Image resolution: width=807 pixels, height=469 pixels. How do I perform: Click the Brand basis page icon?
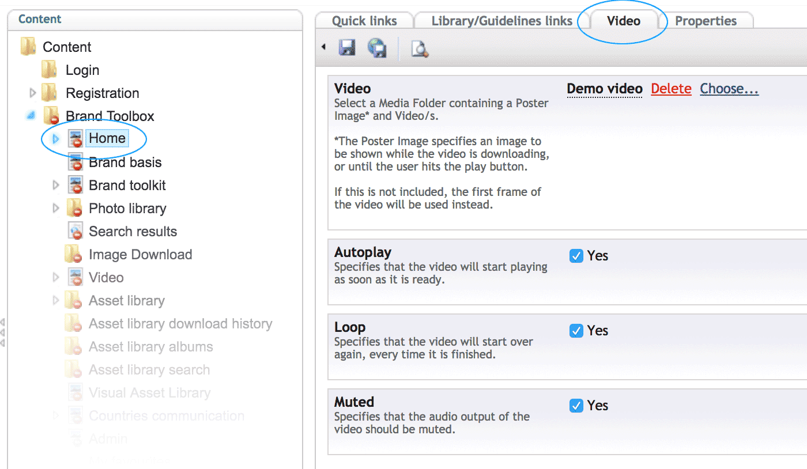tap(76, 162)
